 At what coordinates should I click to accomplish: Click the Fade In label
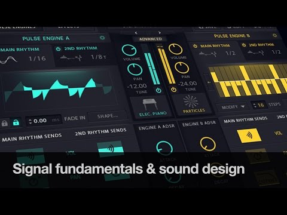click(75, 118)
